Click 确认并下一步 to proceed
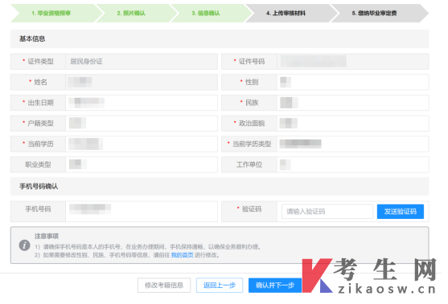 pyautogui.click(x=275, y=286)
